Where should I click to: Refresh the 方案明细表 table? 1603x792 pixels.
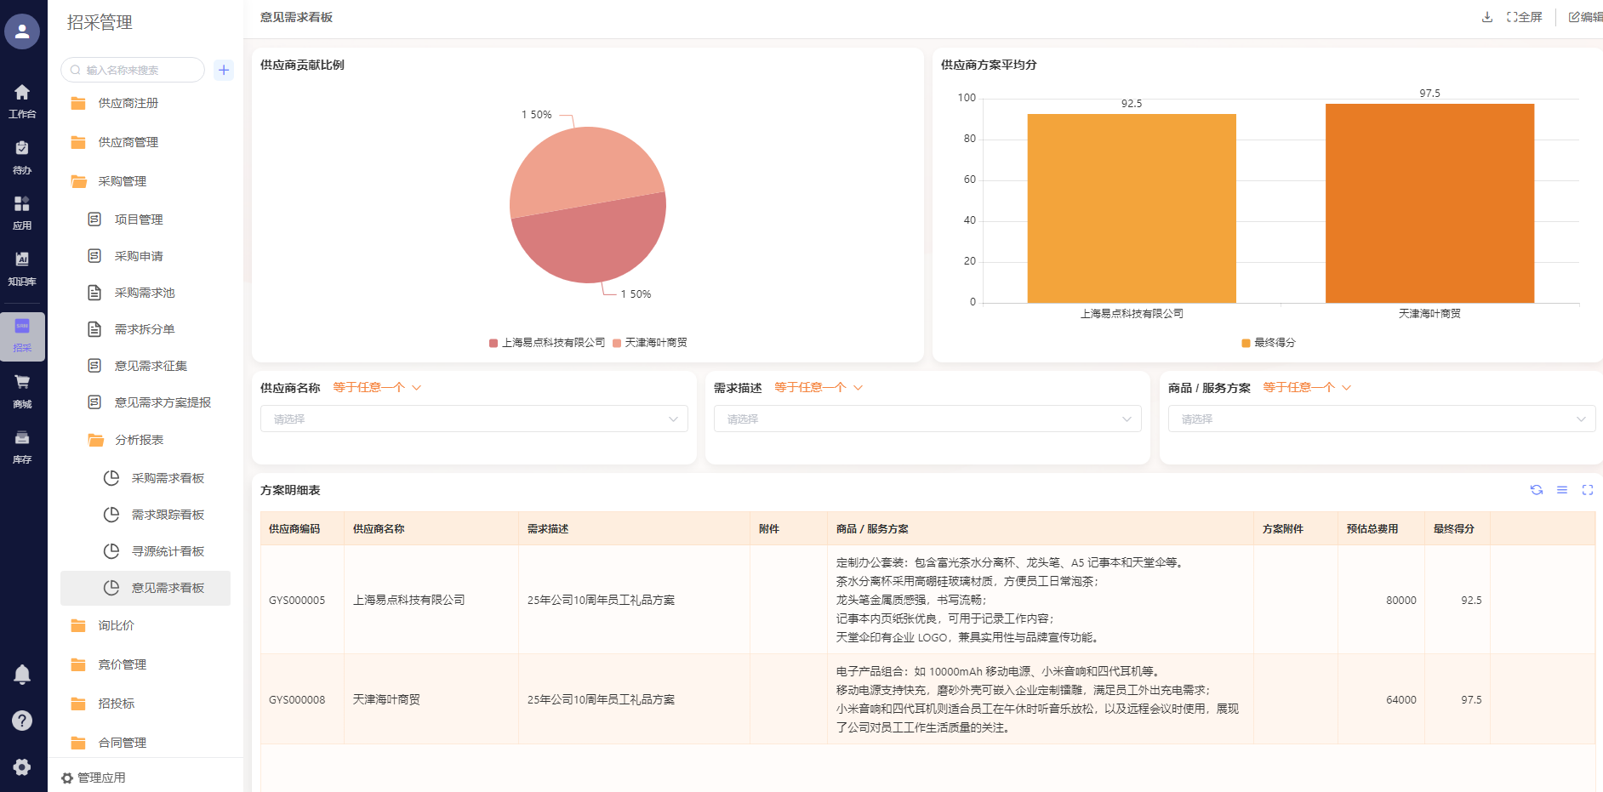click(x=1536, y=490)
